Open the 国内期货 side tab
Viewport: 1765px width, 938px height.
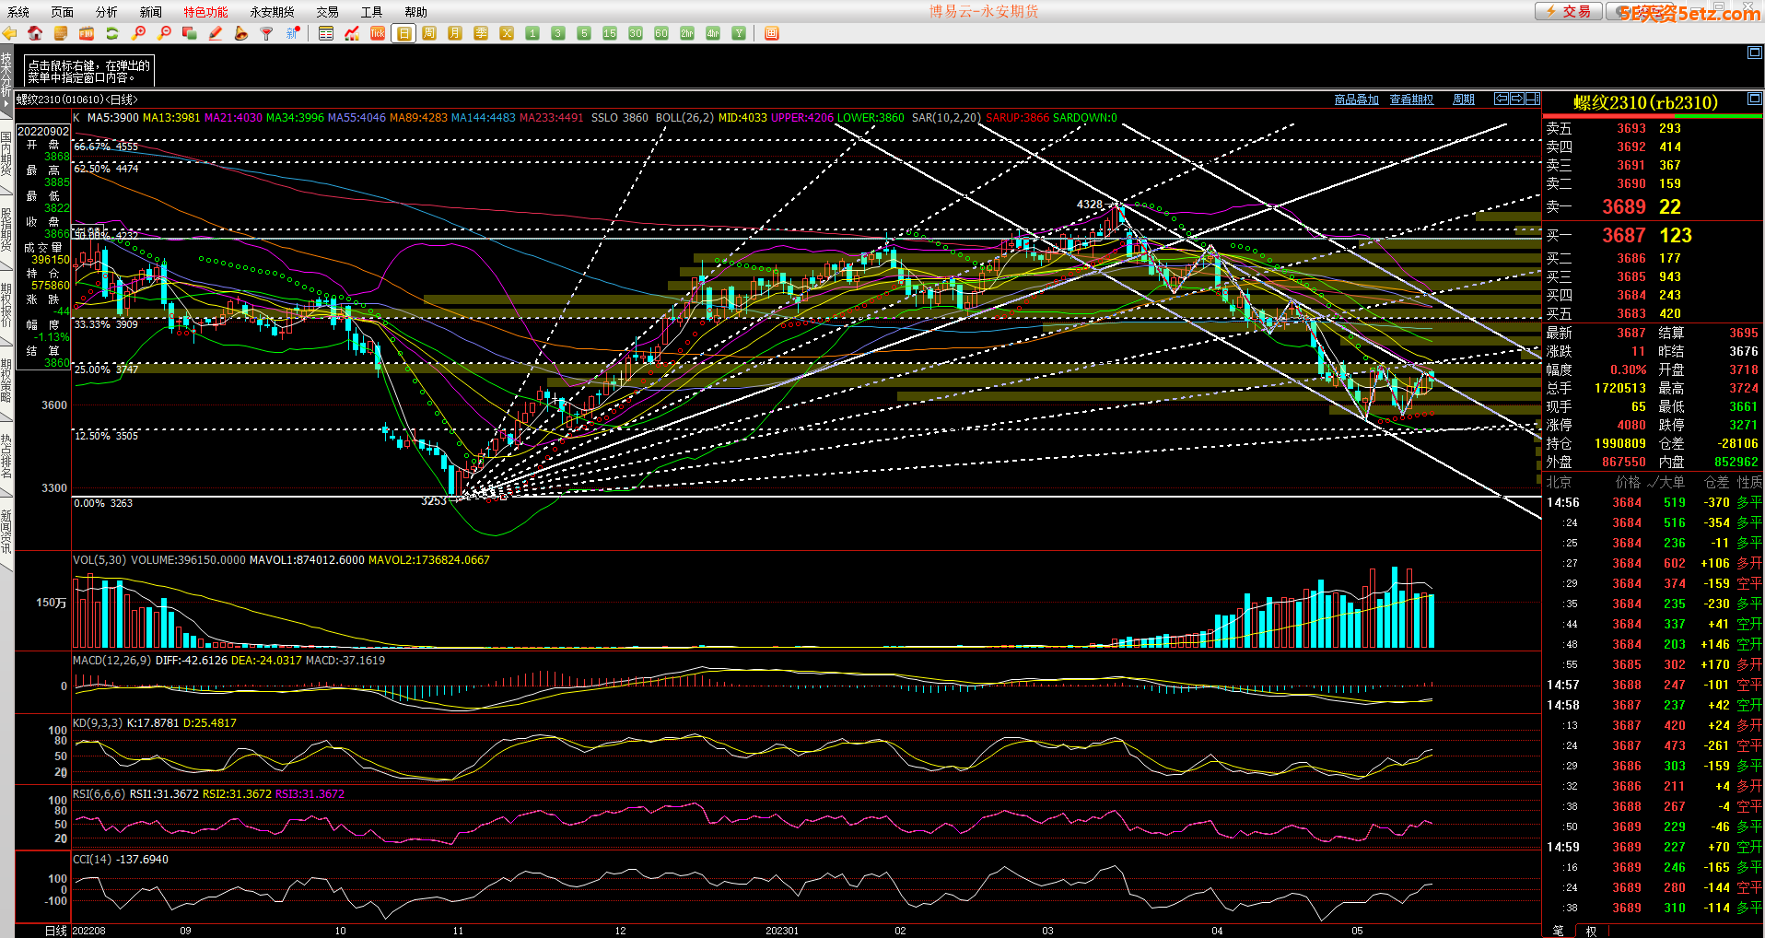[6, 153]
